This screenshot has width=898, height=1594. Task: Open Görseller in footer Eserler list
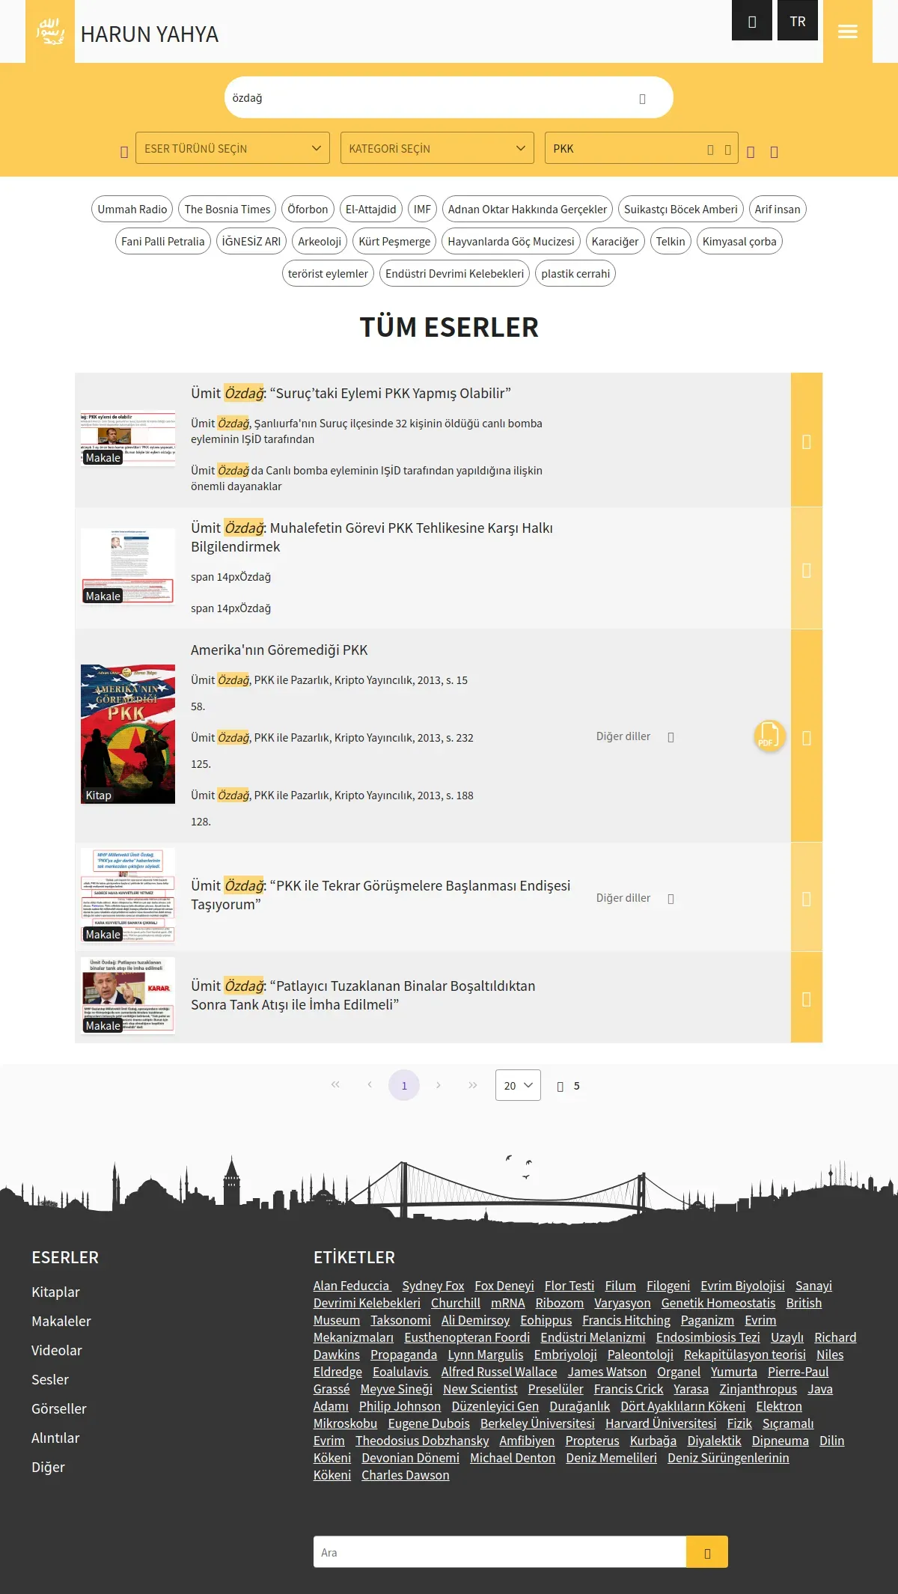coord(59,1409)
